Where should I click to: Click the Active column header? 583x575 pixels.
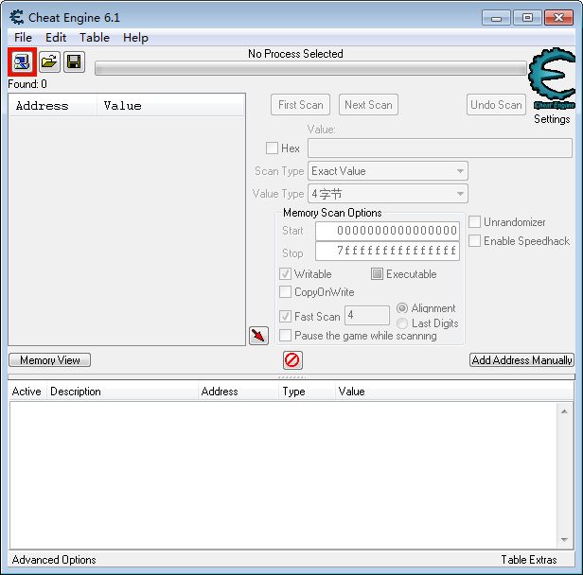26,392
